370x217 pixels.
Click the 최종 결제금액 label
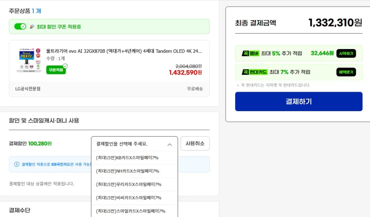256,23
